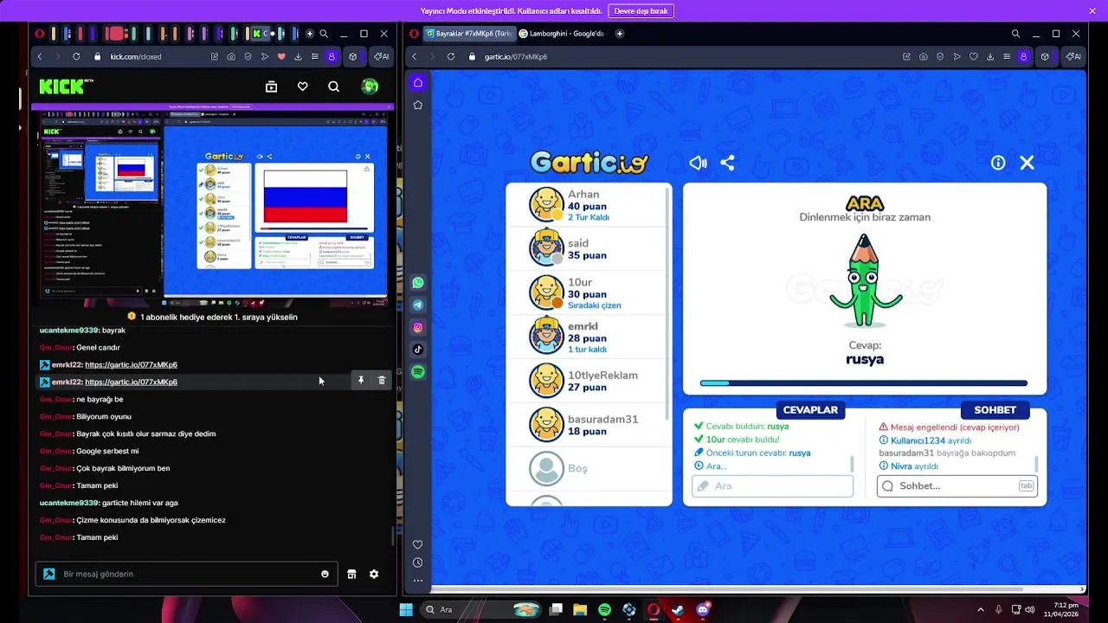Image resolution: width=1108 pixels, height=623 pixels.
Task: Go back in the gartic.io window
Action: click(415, 56)
